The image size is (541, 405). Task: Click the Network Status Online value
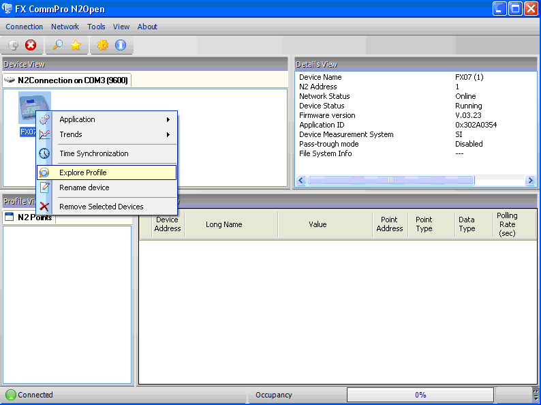[465, 96]
